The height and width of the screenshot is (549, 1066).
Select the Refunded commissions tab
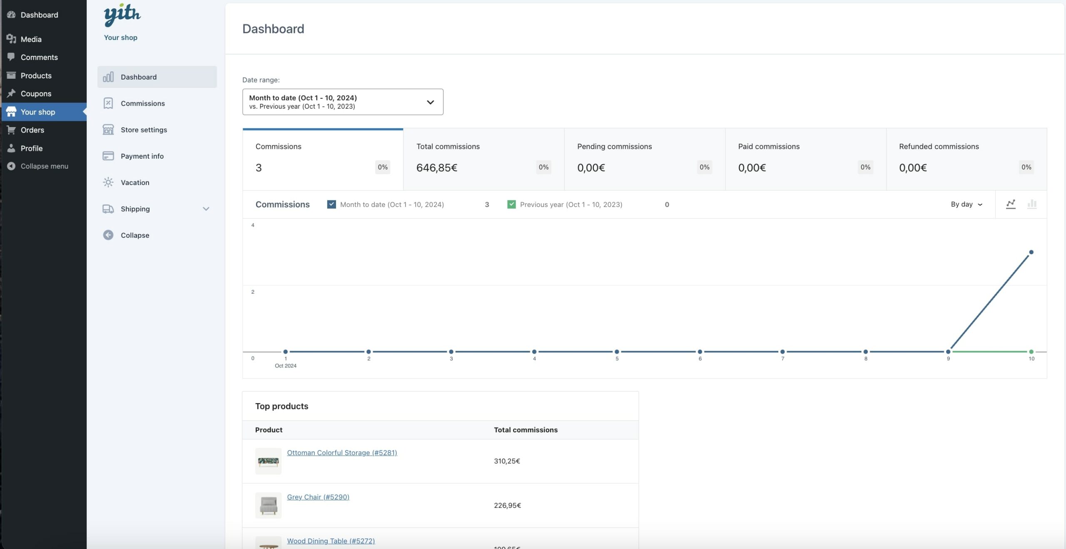tap(966, 159)
